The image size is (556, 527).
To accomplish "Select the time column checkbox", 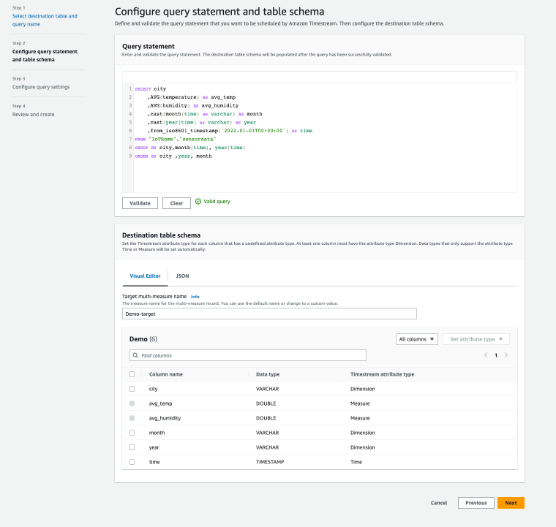I will click(x=132, y=462).
